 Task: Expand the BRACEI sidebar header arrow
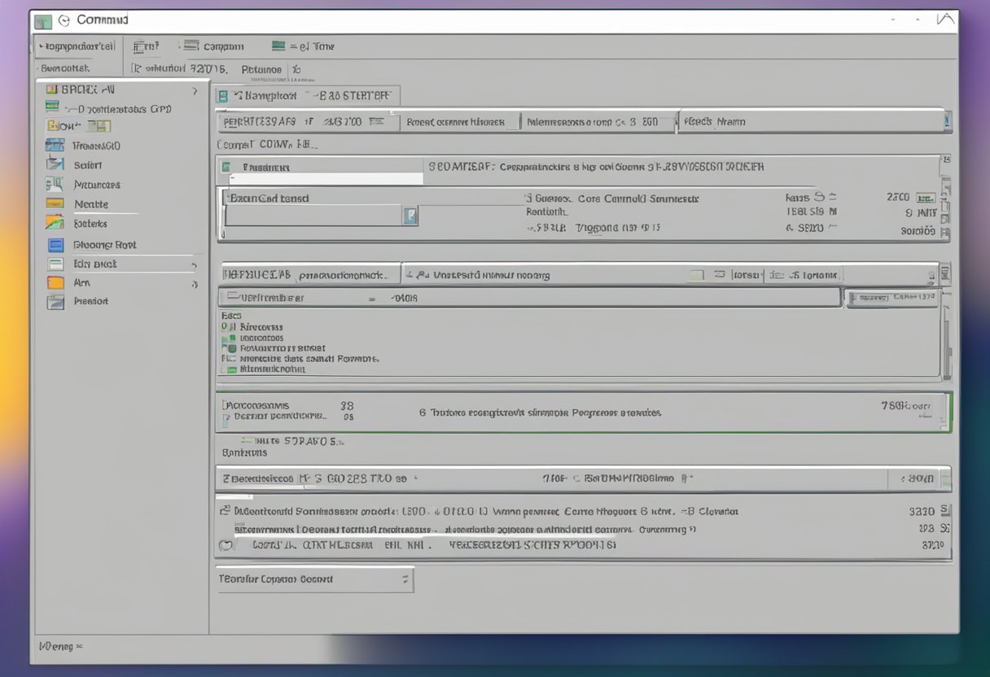click(x=195, y=90)
